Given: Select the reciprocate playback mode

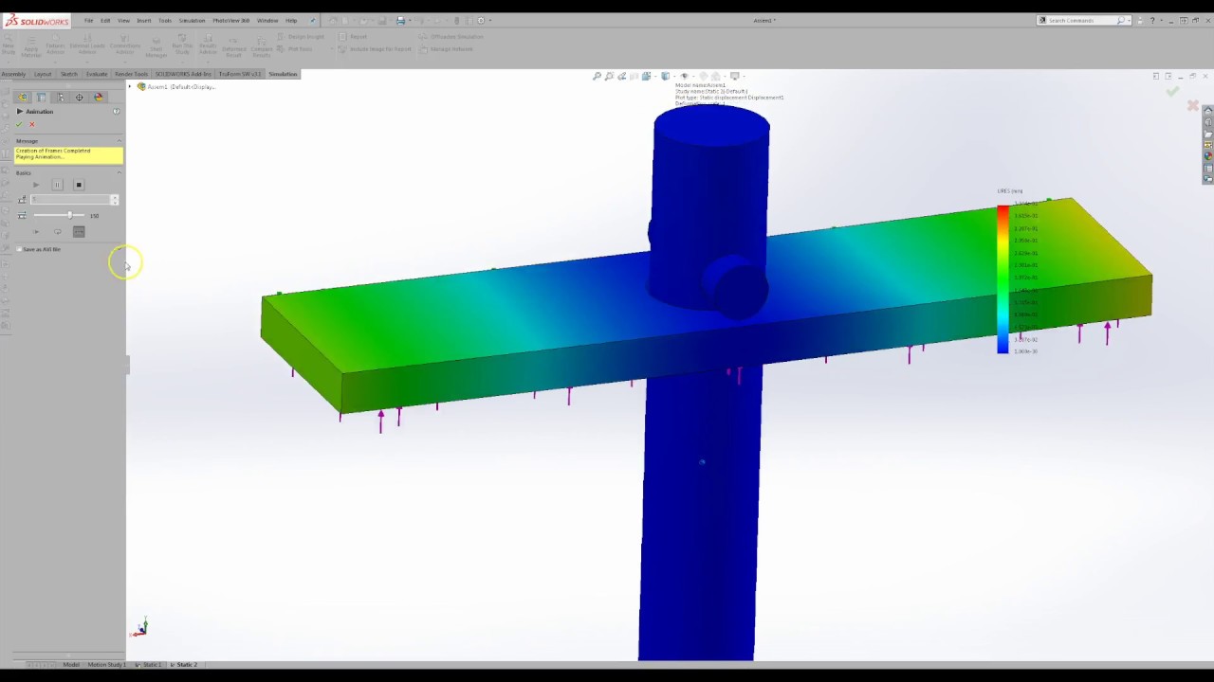Looking at the screenshot, I should [x=79, y=232].
